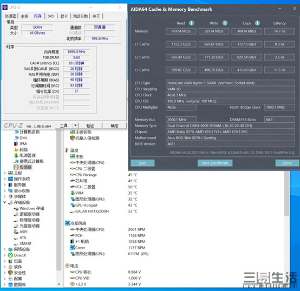Click the 便携式计算机 laptop icon
The height and width of the screenshot is (291, 300).
[x=16, y=161]
